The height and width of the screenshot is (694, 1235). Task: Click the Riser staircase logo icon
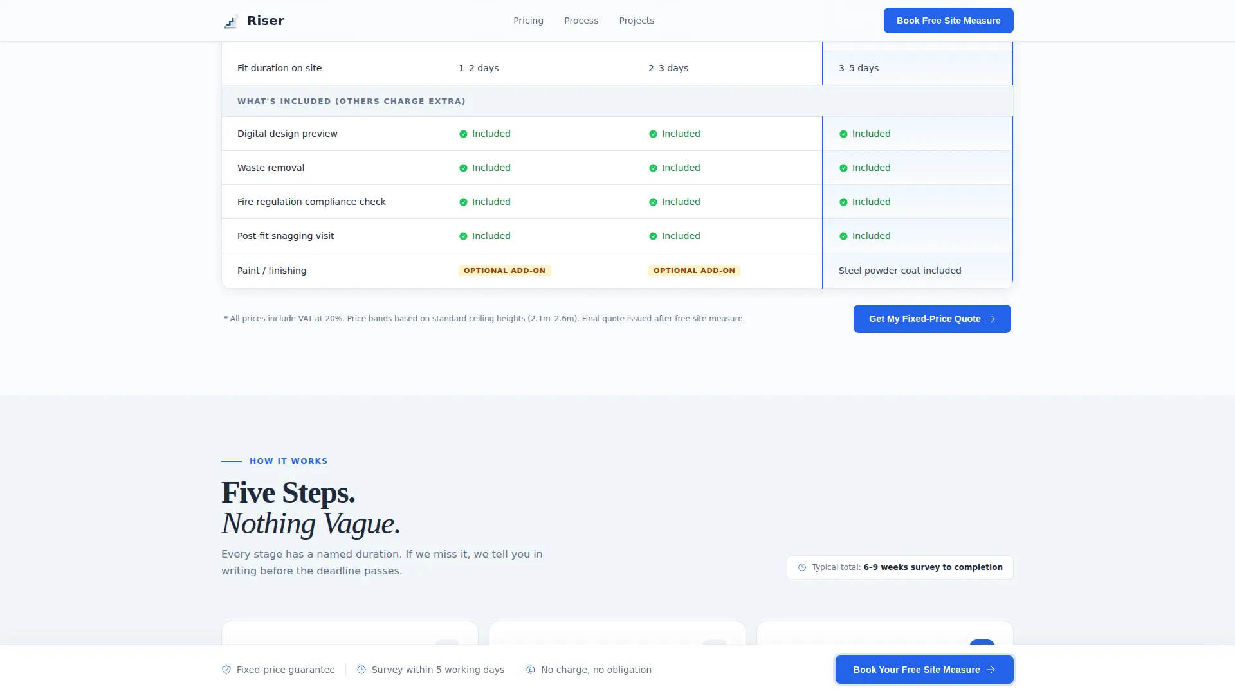[230, 22]
